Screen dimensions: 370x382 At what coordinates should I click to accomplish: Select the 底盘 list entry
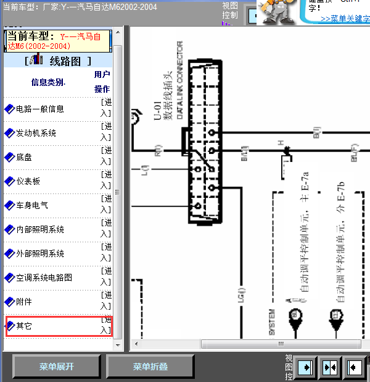(x=24, y=157)
